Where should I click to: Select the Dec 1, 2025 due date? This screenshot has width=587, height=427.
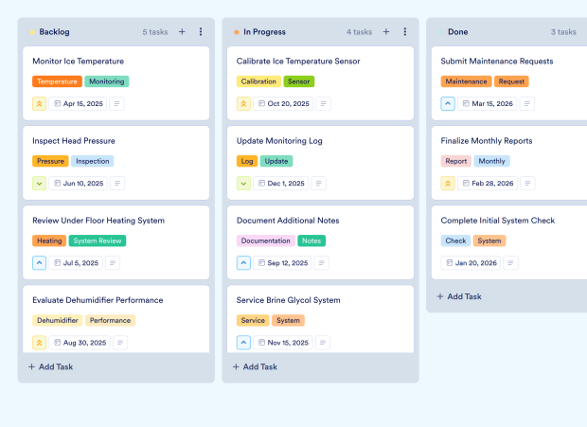pos(281,183)
